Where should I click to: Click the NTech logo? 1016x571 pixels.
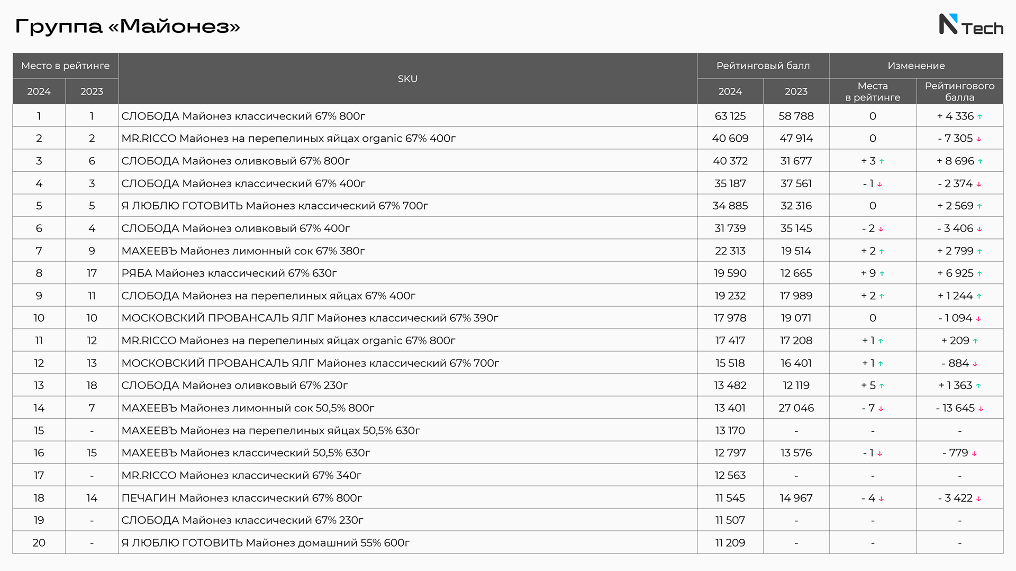[971, 25]
